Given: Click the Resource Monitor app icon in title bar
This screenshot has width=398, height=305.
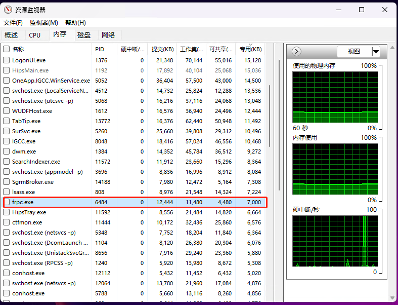Looking at the screenshot, I should pyautogui.click(x=8, y=10).
